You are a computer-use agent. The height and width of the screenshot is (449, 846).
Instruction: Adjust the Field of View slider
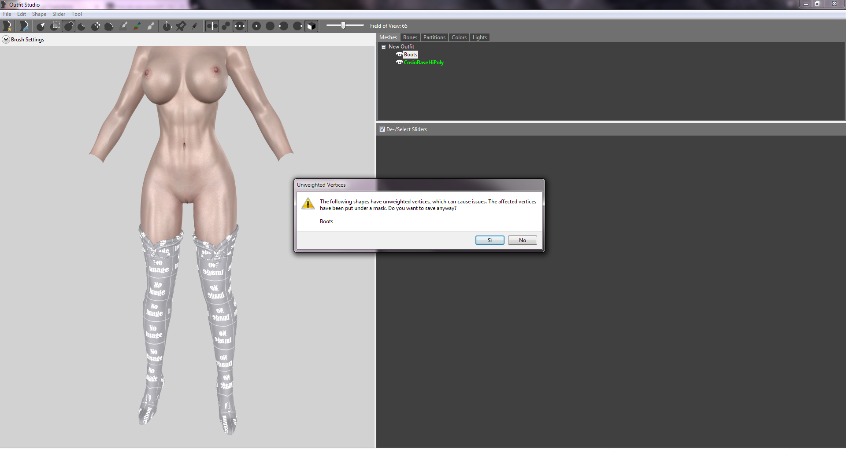[343, 26]
